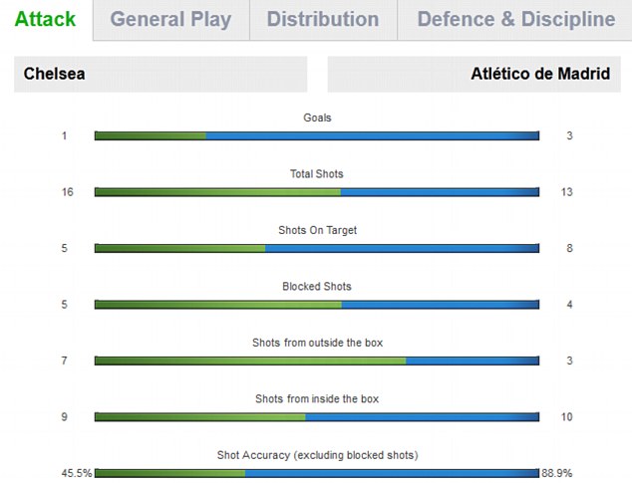Click the Atlético de Madrid team header

[x=474, y=74]
